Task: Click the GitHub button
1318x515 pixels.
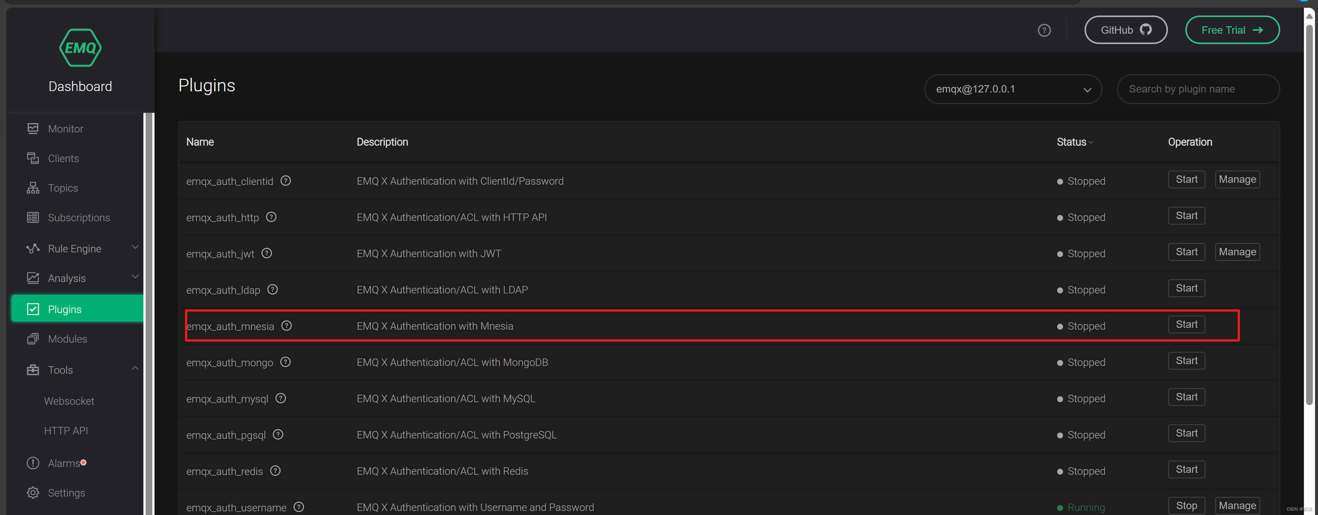Action: 1126,30
